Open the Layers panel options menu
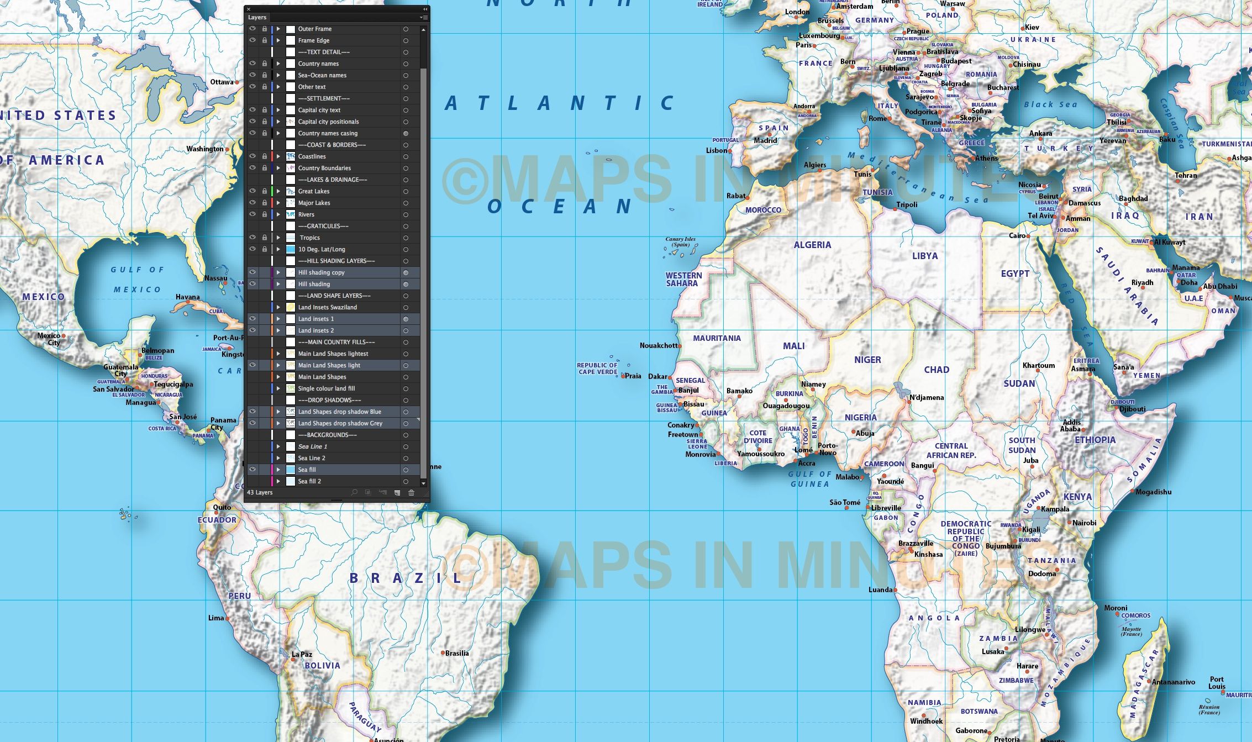The width and height of the screenshot is (1252, 742). (x=424, y=17)
